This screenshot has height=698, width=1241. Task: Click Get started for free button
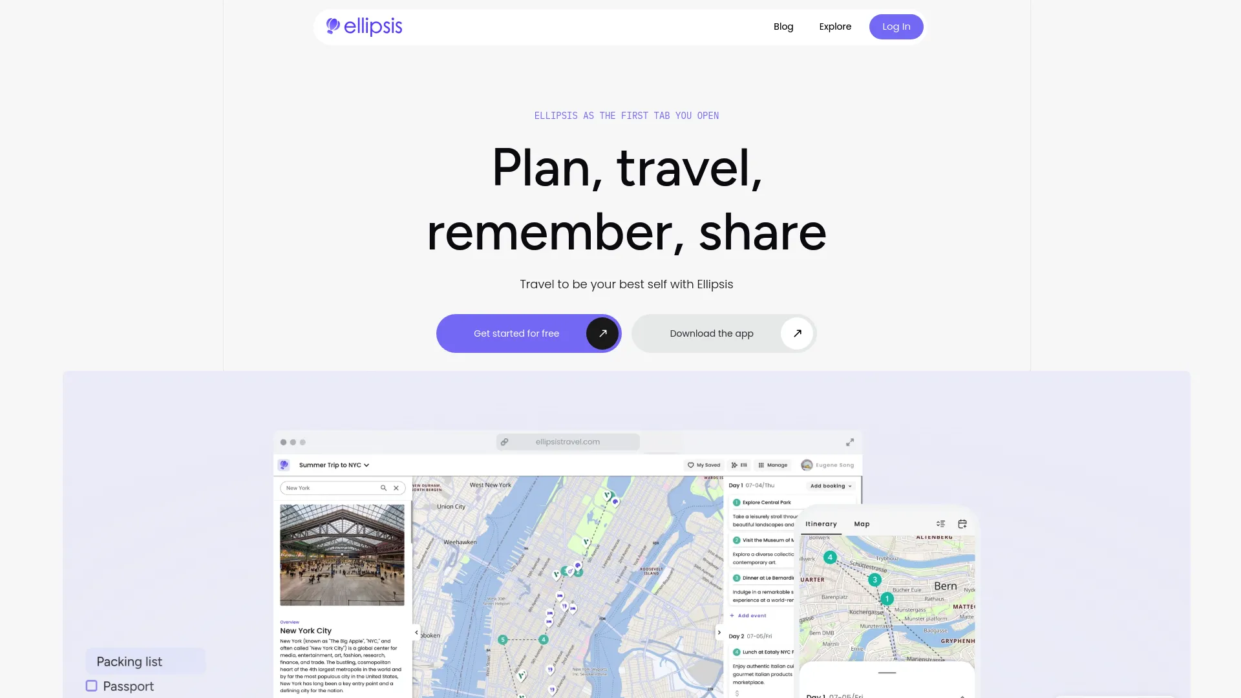pyautogui.click(x=529, y=333)
